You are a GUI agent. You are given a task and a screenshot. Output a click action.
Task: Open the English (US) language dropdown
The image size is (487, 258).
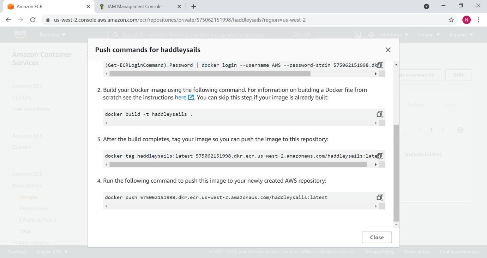point(52,252)
